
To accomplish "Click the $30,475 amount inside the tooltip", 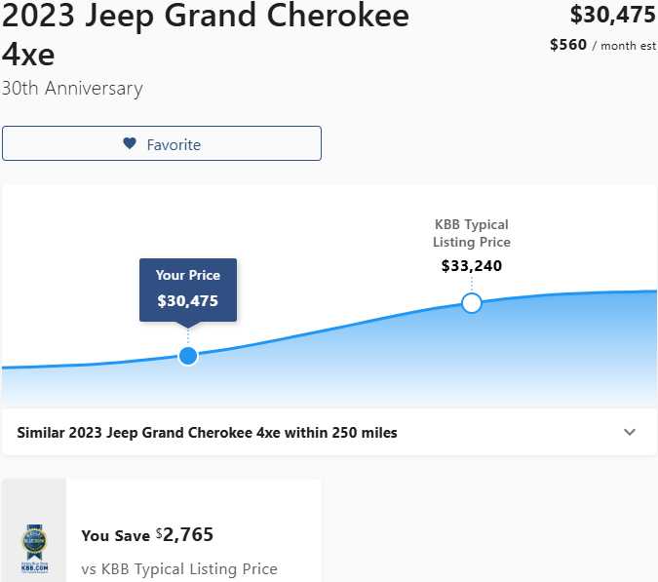I will pyautogui.click(x=188, y=301).
